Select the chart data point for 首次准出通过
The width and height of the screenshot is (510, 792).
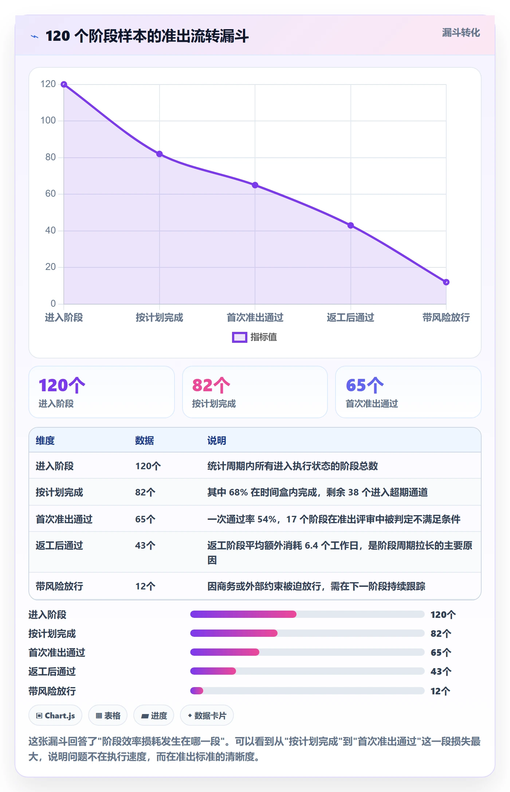pos(255,185)
